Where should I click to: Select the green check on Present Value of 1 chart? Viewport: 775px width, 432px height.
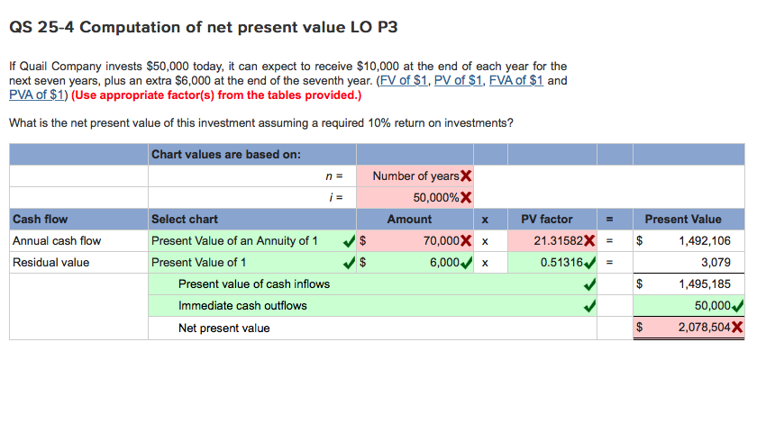click(x=349, y=263)
